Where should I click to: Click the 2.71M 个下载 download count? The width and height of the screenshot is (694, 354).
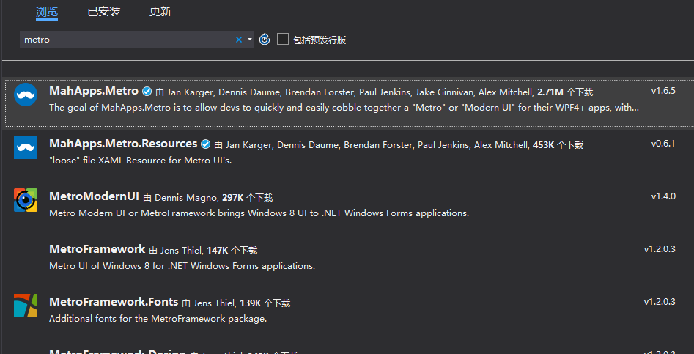coord(565,92)
